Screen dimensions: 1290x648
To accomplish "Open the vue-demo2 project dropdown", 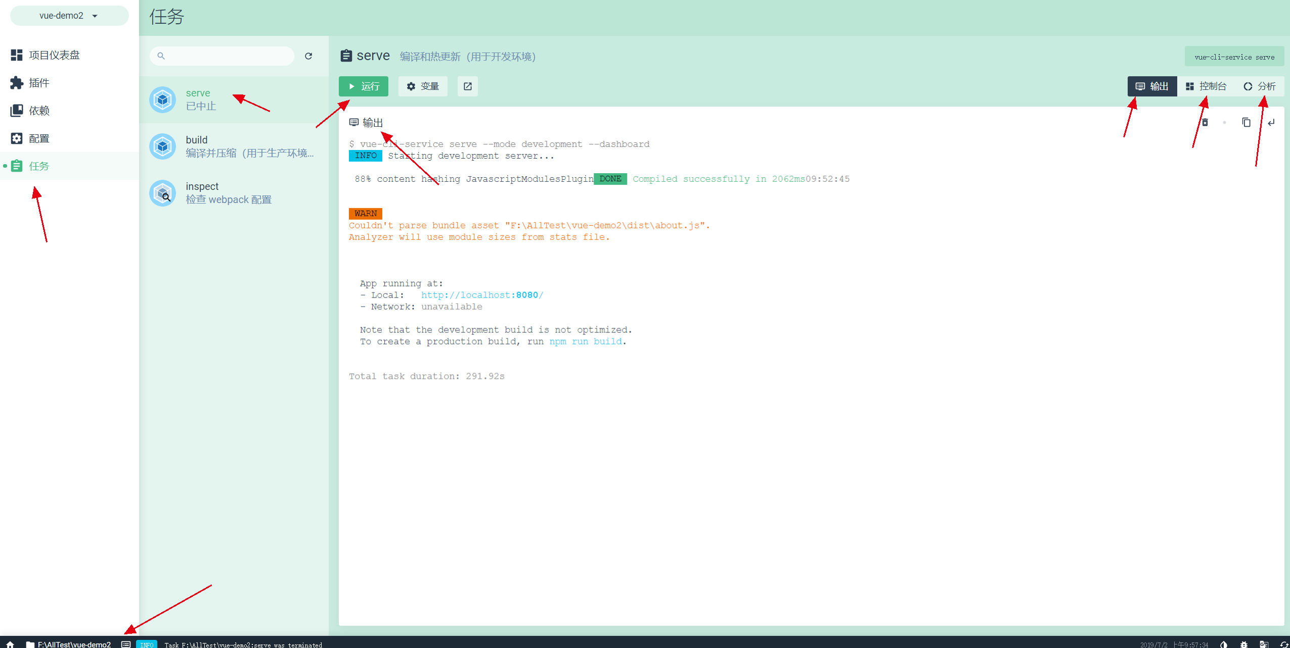I will click(69, 16).
